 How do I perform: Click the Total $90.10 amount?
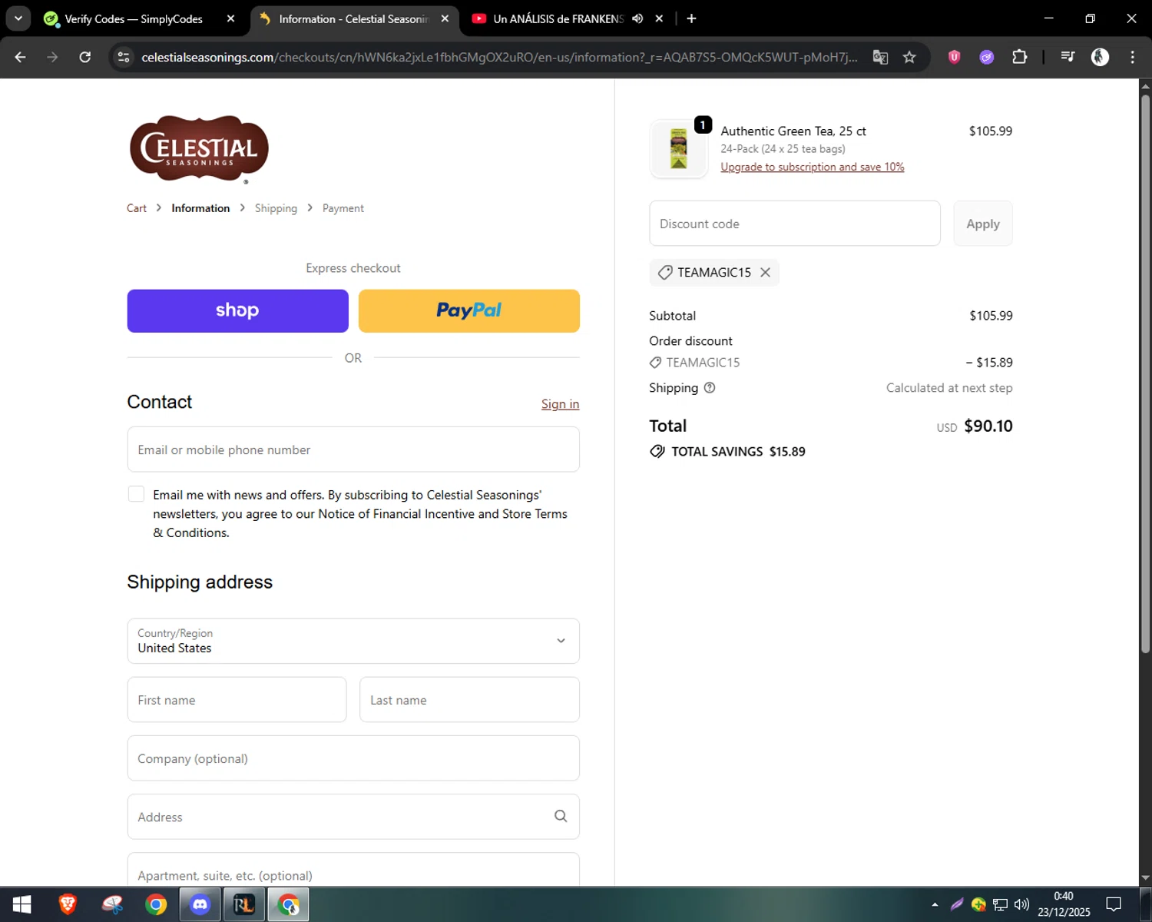click(988, 426)
